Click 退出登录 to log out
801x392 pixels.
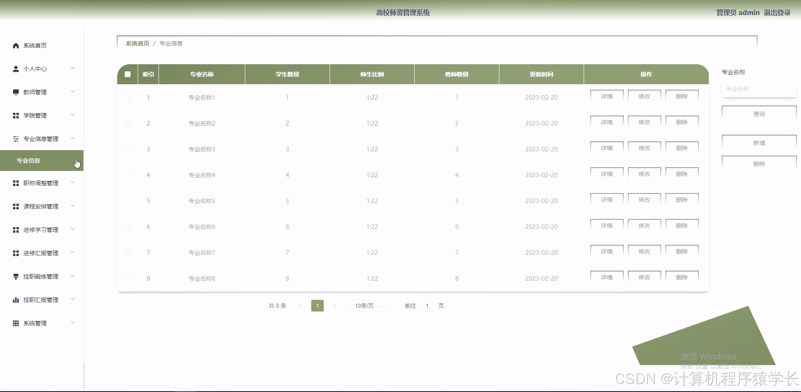(x=777, y=13)
